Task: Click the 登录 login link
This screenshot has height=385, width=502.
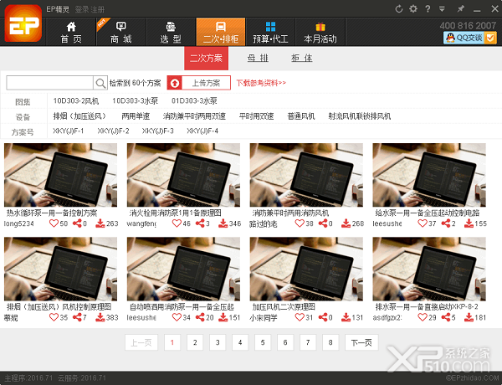Action: pos(82,9)
